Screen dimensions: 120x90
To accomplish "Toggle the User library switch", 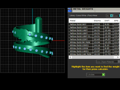I will (x=117, y=16).
